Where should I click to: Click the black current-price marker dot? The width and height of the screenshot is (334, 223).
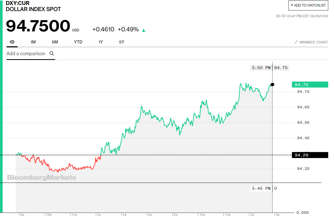coord(272,84)
